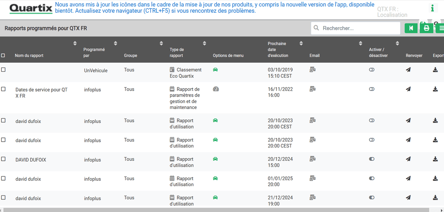Deactivate the toggle for the 20/12/2024 report

372,159
